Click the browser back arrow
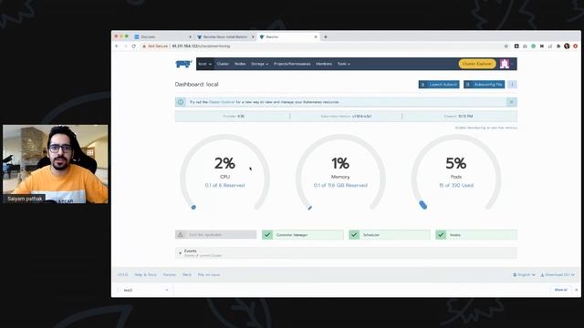 click(x=117, y=46)
